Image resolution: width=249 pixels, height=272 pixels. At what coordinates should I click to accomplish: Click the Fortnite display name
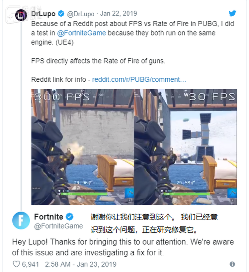point(48,217)
